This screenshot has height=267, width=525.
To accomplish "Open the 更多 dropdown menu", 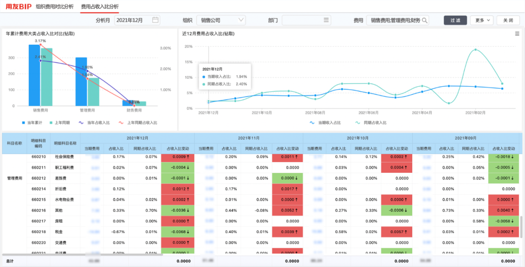I will 482,20.
